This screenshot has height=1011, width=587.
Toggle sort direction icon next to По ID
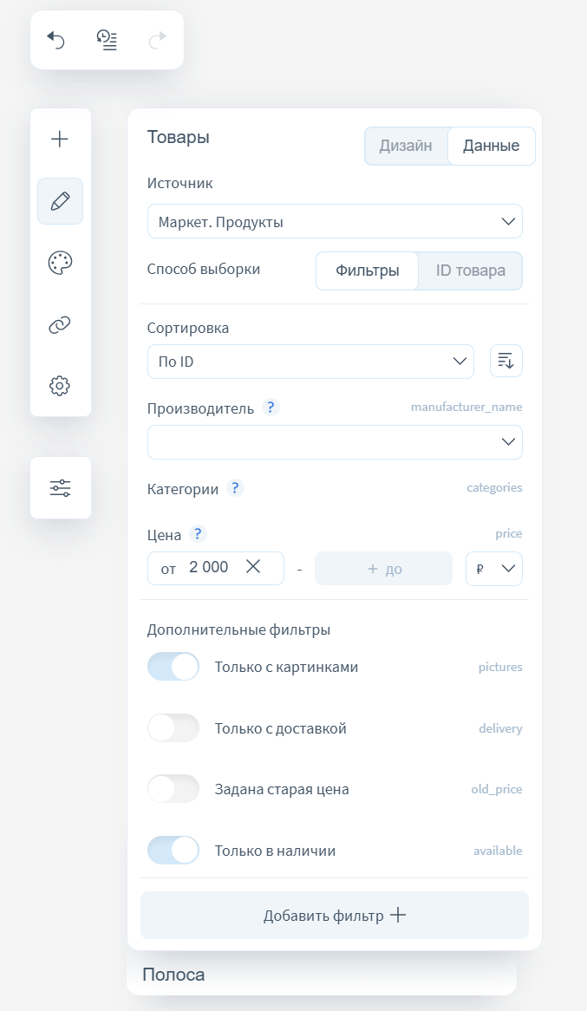[x=506, y=362]
